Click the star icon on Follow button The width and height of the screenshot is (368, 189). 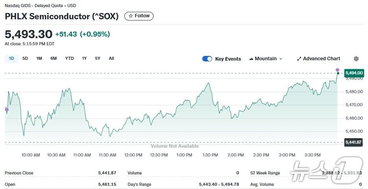[x=131, y=16]
